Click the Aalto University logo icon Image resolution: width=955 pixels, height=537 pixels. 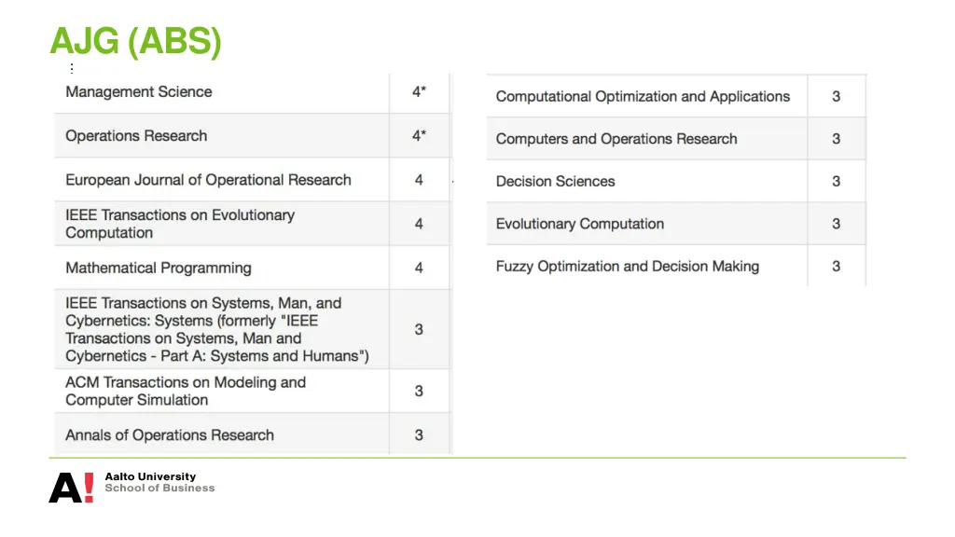(71, 487)
